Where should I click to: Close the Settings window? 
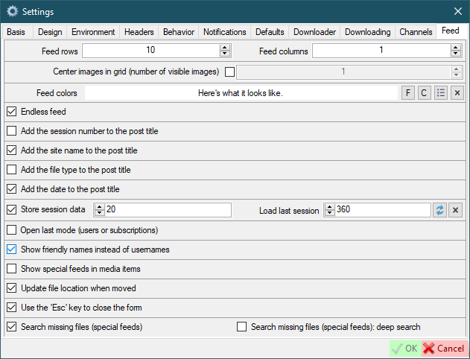(x=457, y=12)
